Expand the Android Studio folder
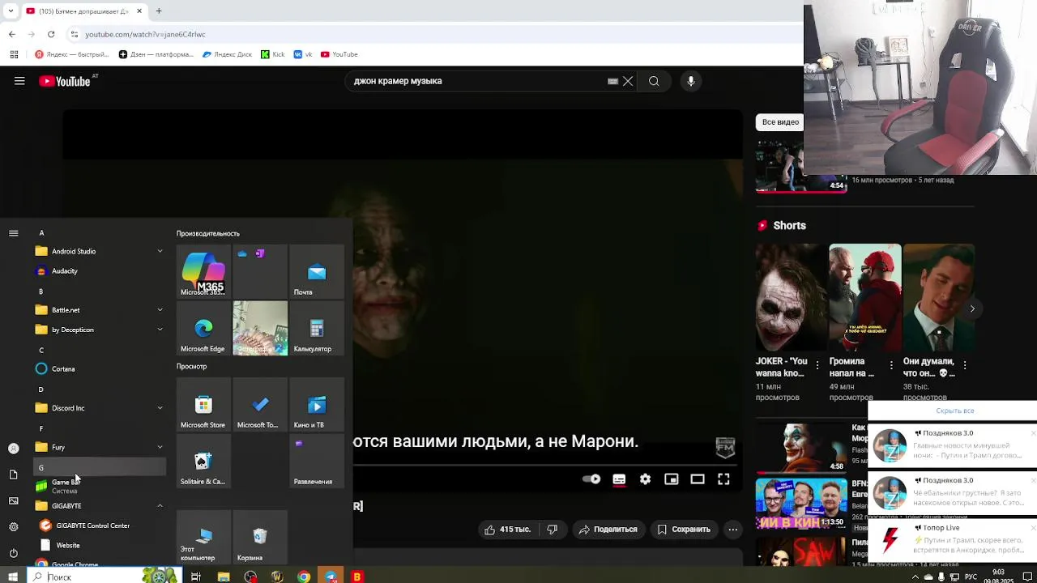The image size is (1037, 583). [100, 251]
